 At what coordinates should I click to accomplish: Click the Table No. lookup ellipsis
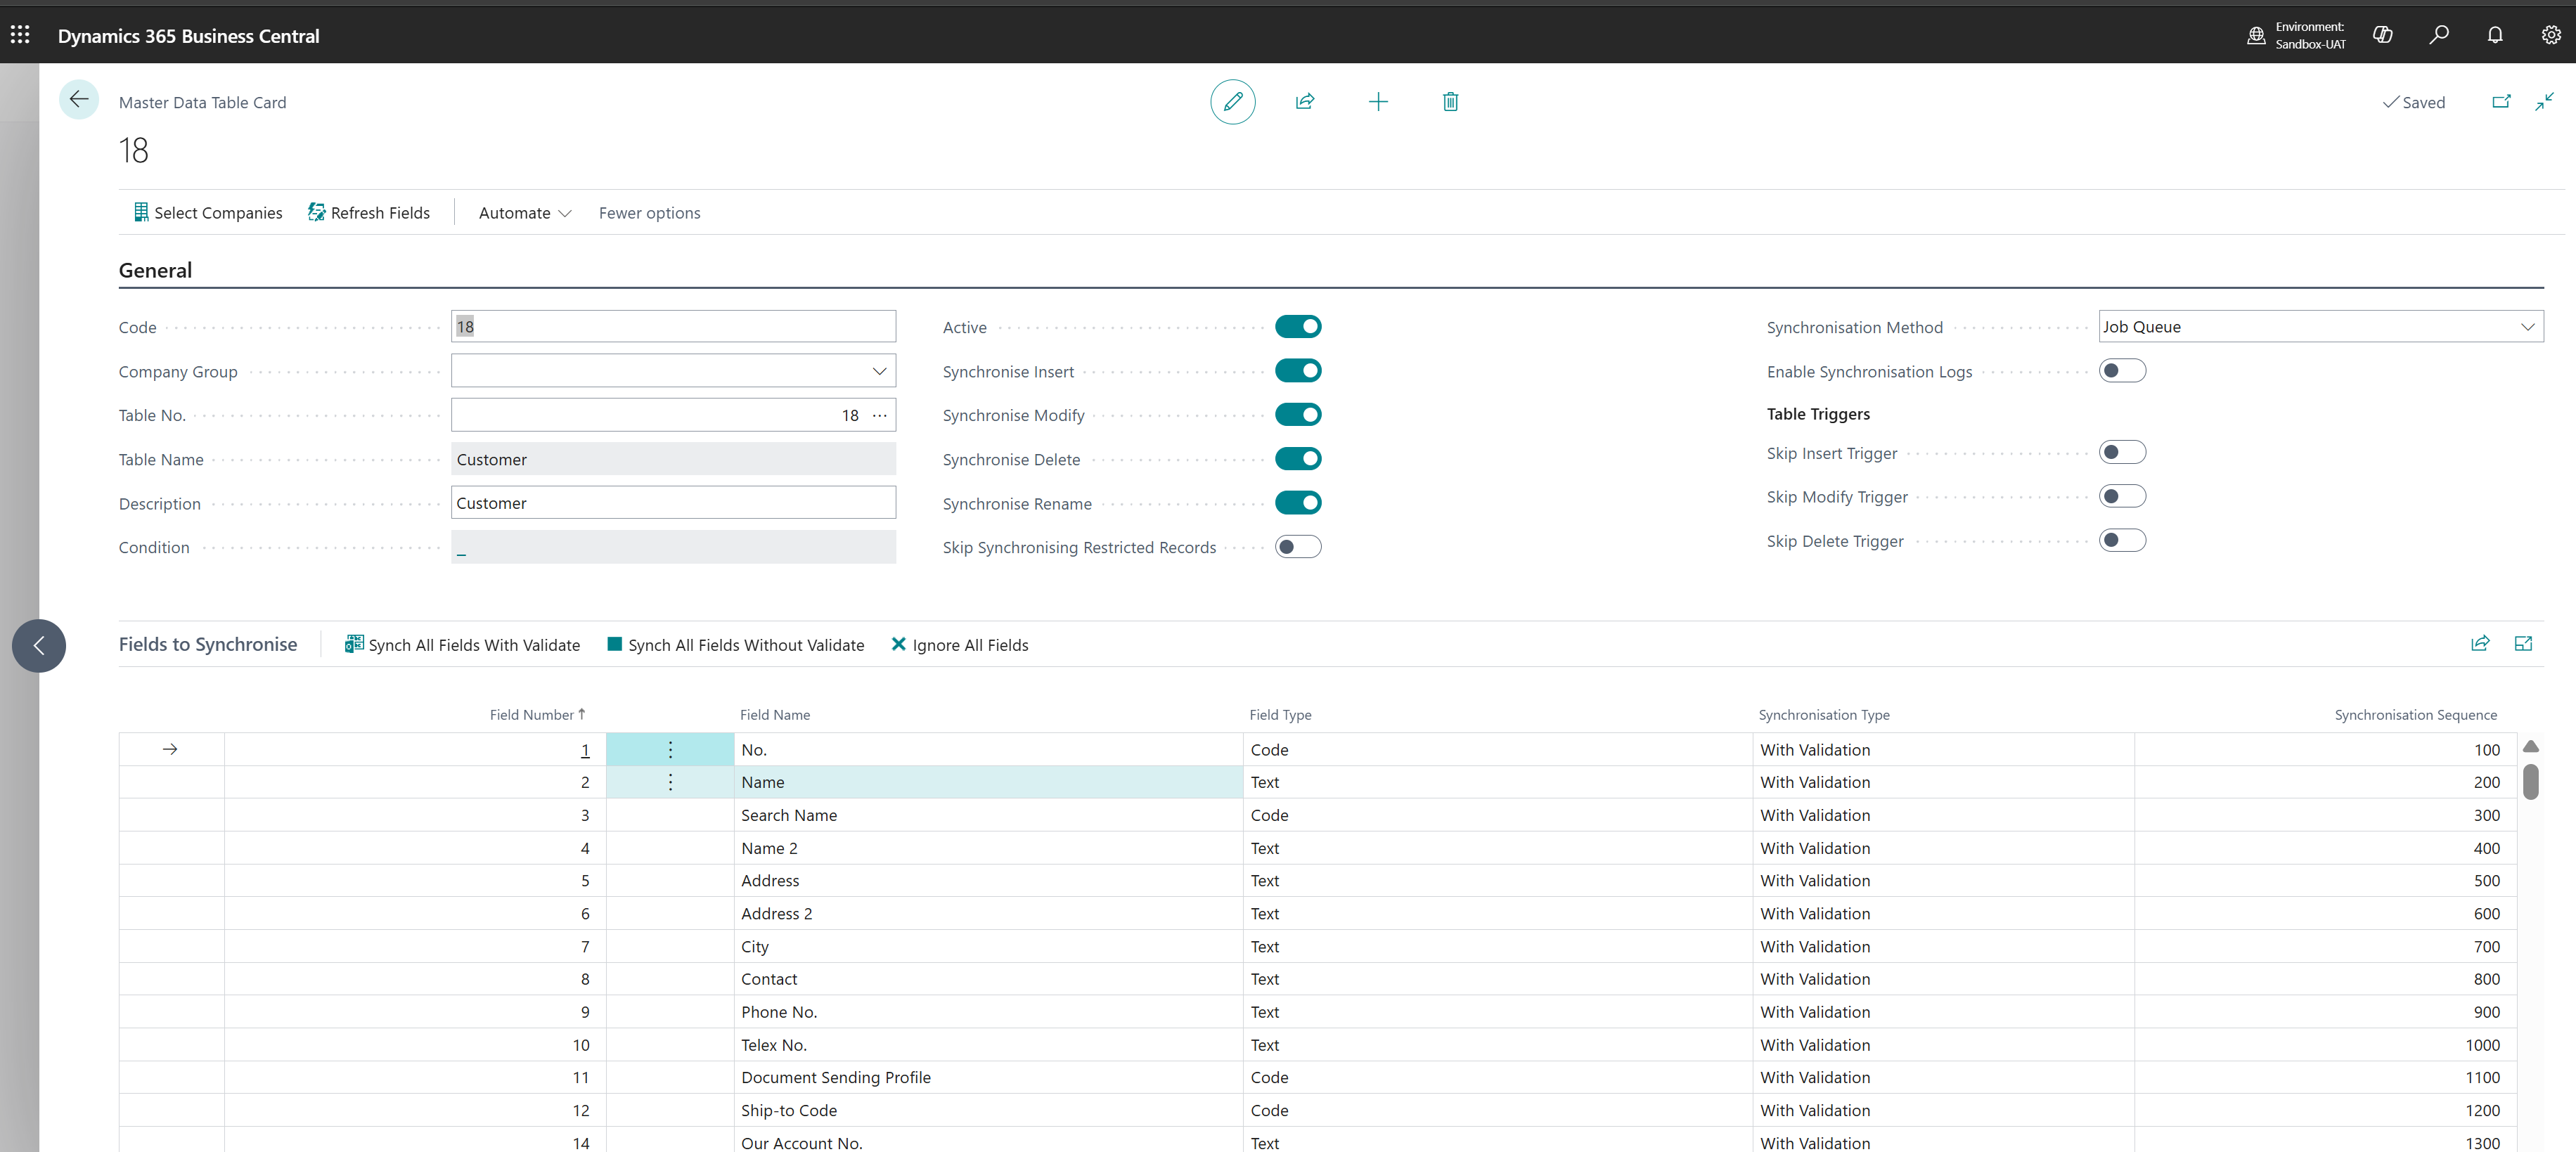coord(880,415)
